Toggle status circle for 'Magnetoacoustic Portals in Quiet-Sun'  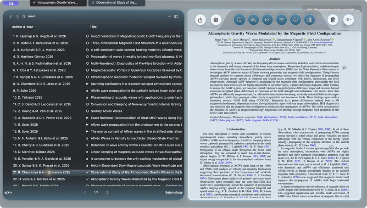(x=87, y=70)
